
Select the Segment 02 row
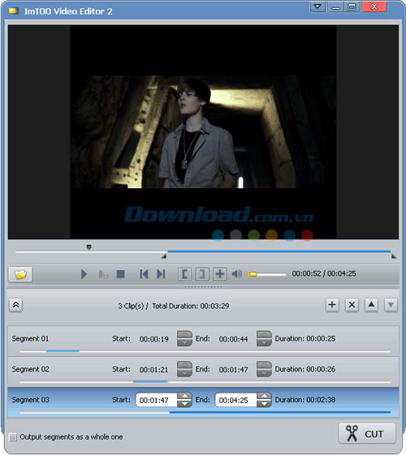click(x=203, y=371)
